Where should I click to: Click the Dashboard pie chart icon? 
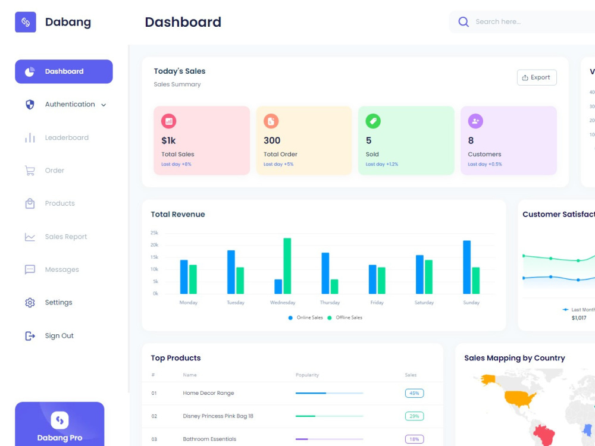click(30, 72)
